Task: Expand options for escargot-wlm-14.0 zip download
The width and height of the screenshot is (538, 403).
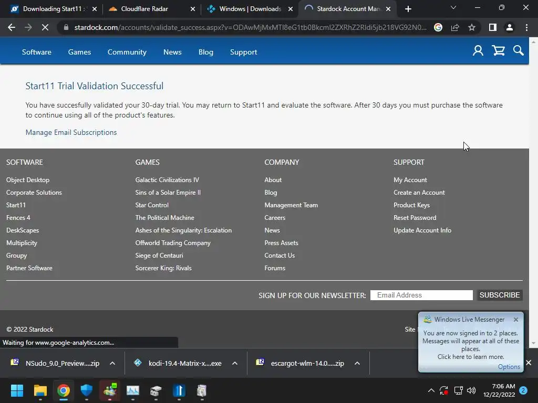Action: coord(357,363)
